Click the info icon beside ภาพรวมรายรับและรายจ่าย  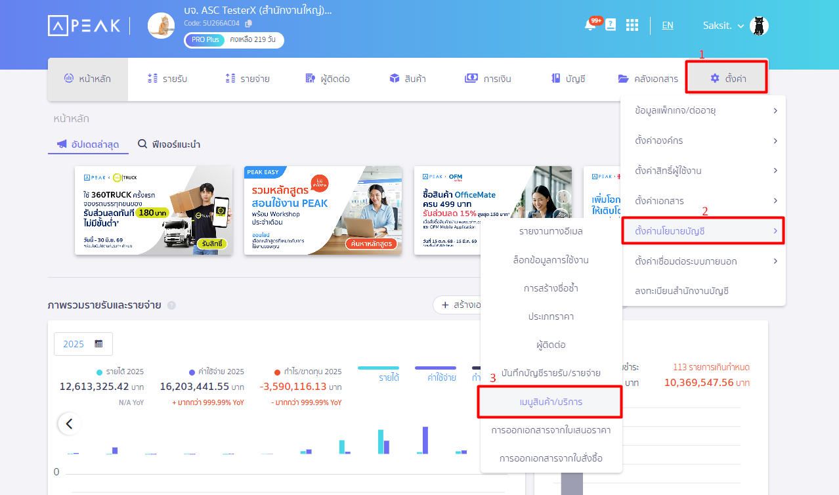pos(171,305)
